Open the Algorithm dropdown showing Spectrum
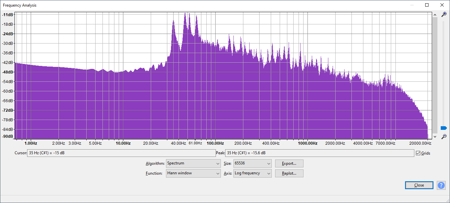The height and width of the screenshot is (203, 450). (193, 163)
